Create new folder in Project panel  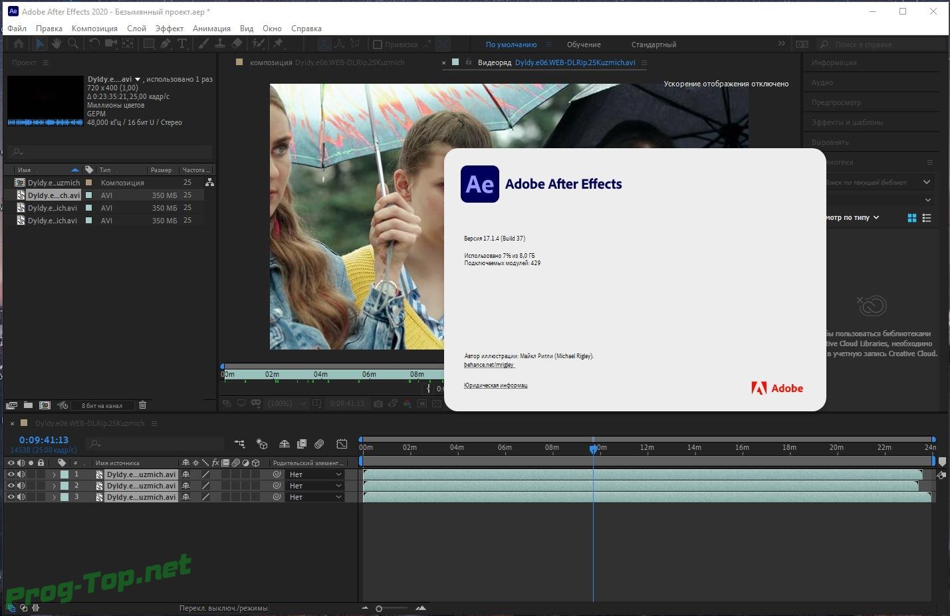[28, 405]
